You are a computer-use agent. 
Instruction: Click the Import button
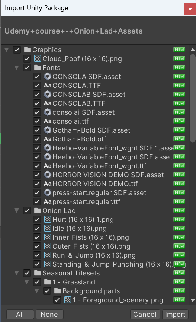(x=175, y=315)
